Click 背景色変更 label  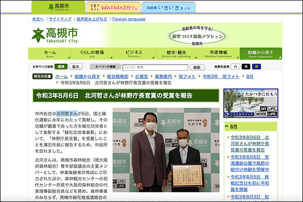point(222,67)
